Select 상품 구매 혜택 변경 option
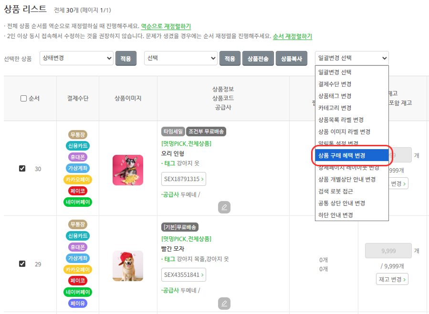 pyautogui.click(x=352, y=155)
